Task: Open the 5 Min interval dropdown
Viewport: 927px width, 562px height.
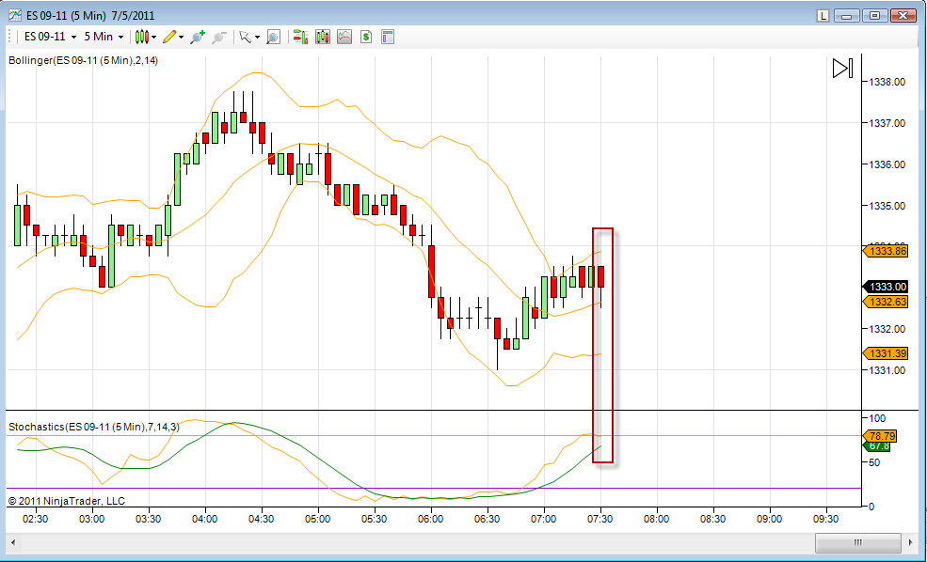Action: click(104, 37)
